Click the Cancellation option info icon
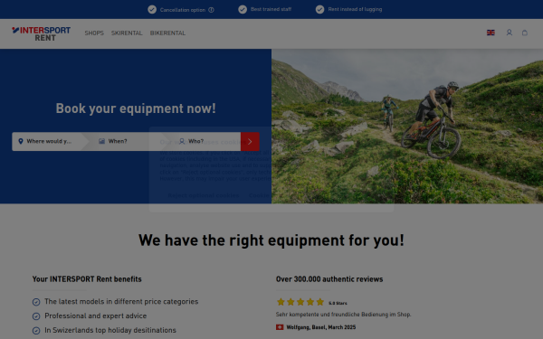This screenshot has height=339, width=543. tap(211, 10)
